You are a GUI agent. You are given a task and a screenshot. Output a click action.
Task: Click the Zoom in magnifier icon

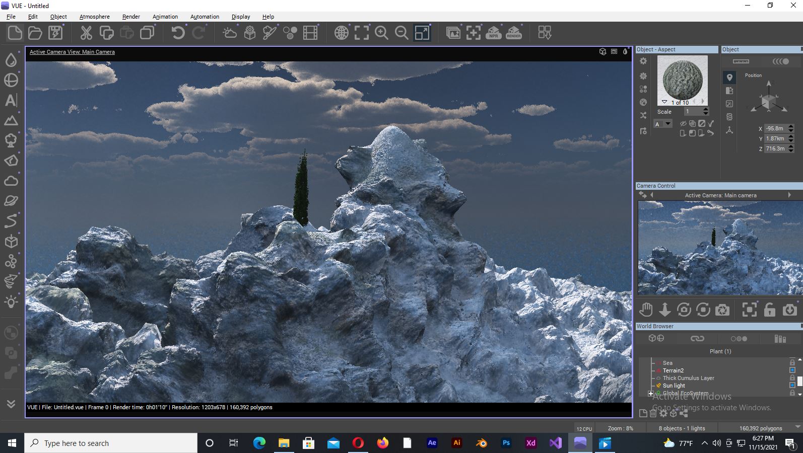381,33
